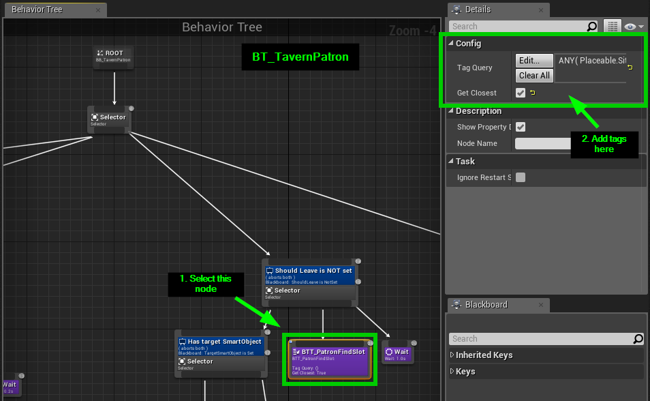Click the ROOT node in the behavior tree
This screenshot has width=650, height=401.
pos(114,57)
